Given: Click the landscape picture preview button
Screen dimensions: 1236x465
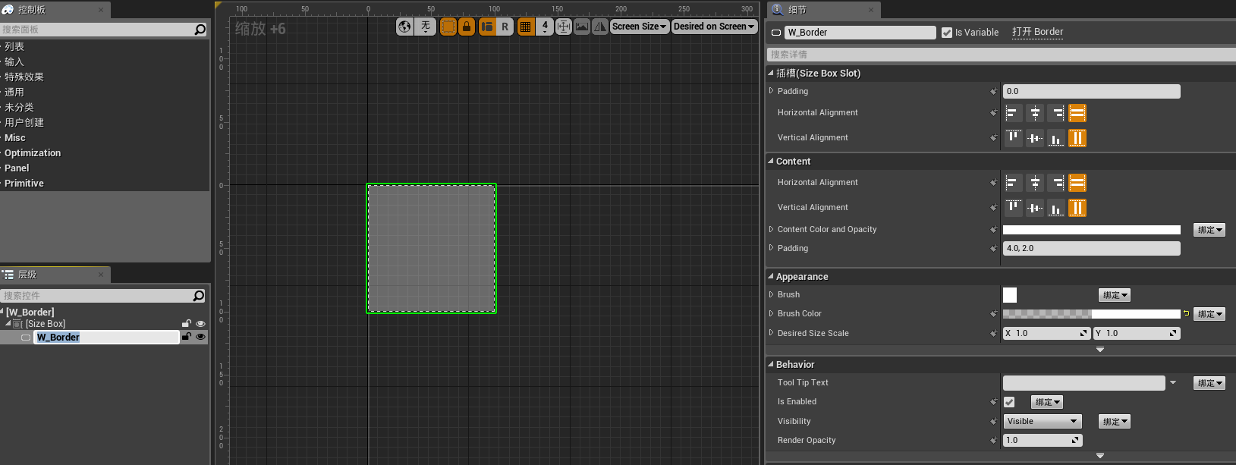Looking at the screenshot, I should click(582, 27).
